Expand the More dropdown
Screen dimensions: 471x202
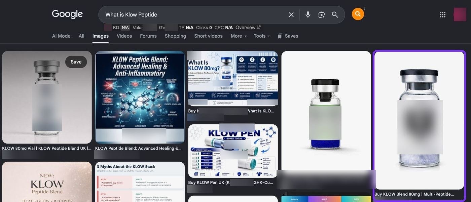point(239,36)
